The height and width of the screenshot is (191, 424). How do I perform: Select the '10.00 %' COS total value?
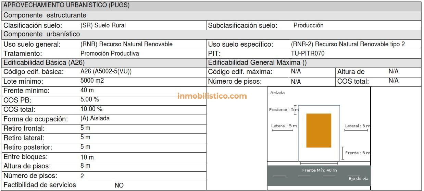pyautogui.click(x=91, y=109)
